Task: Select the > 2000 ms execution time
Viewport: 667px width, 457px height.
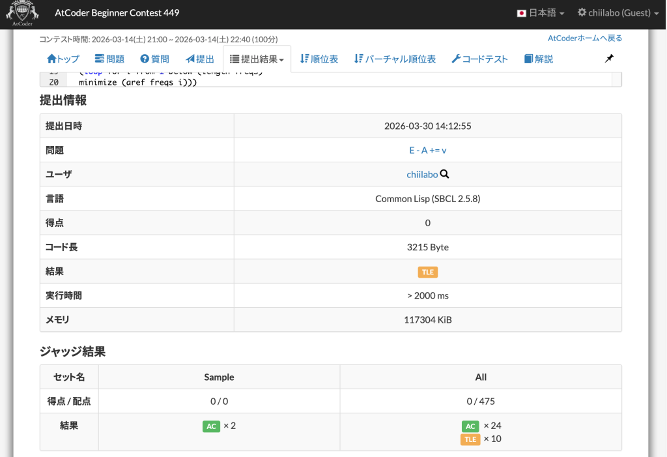Action: [x=427, y=295]
